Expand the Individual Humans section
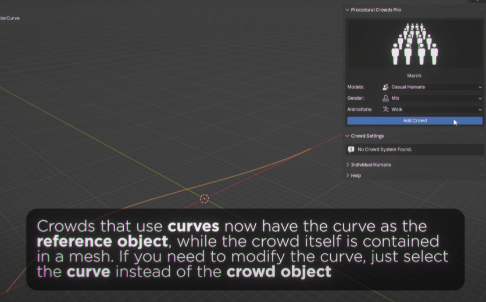Screen dimensions: 486x302 pos(348,165)
